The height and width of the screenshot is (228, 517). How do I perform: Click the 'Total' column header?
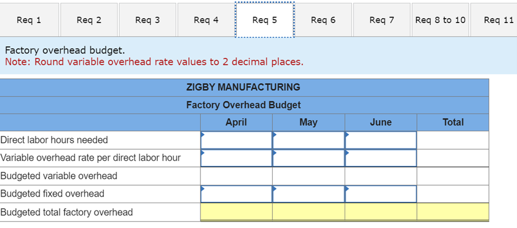453,123
